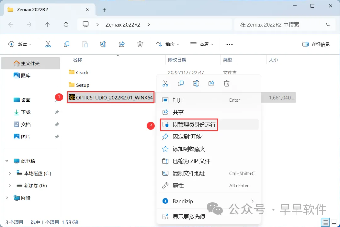Select 固定到"开始" menu entry

pos(208,137)
